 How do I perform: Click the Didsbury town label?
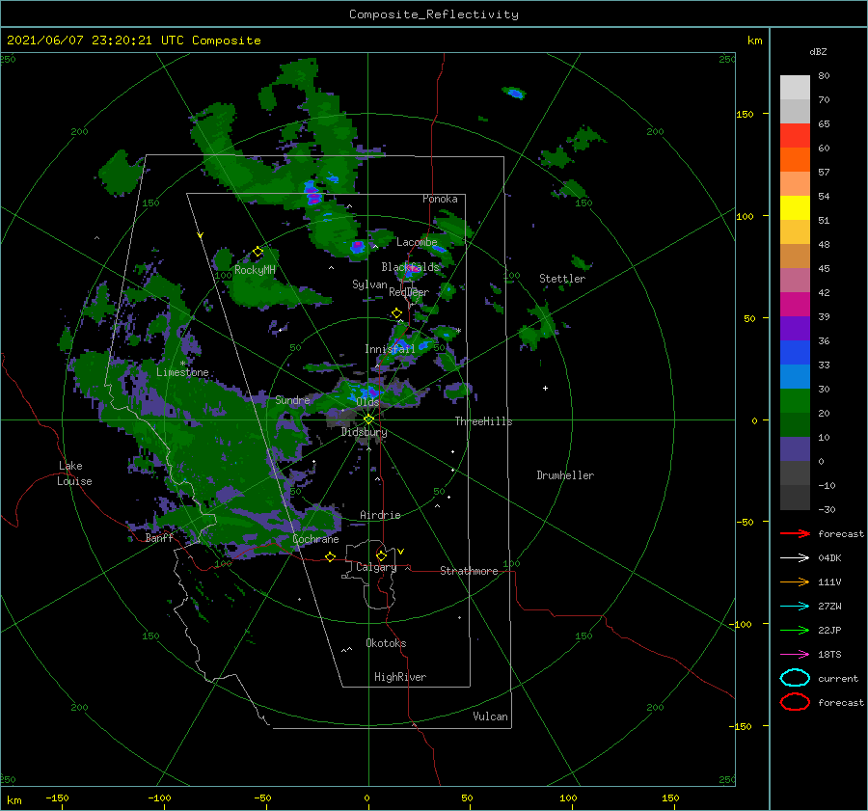364,432
